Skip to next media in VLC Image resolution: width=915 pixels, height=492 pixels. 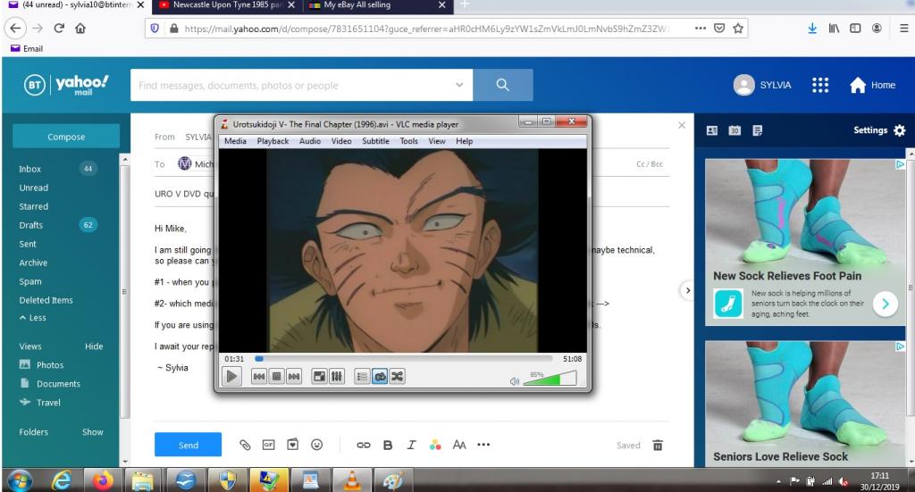point(294,377)
